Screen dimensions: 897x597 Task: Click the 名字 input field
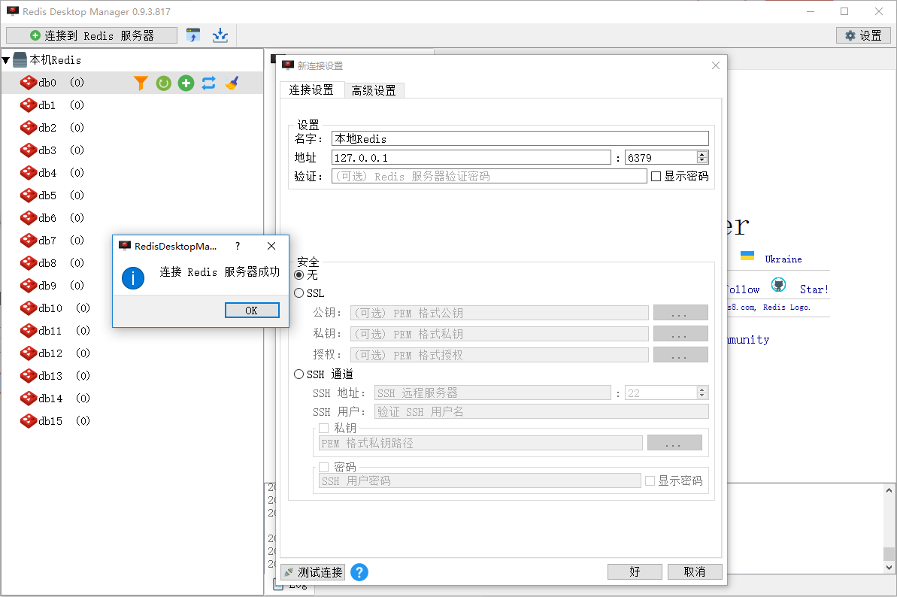click(x=520, y=138)
